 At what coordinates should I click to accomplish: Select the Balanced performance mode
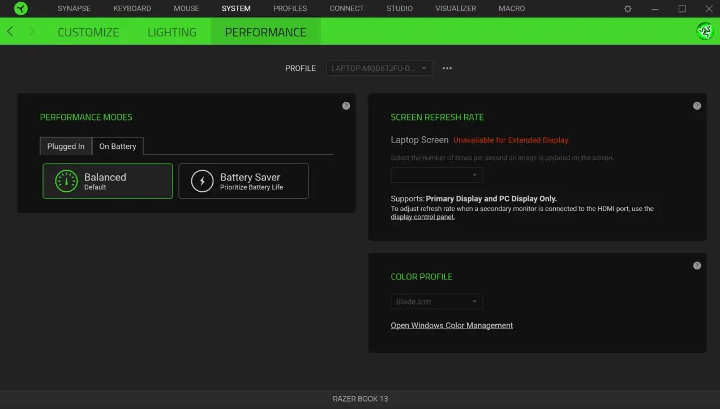coord(108,180)
